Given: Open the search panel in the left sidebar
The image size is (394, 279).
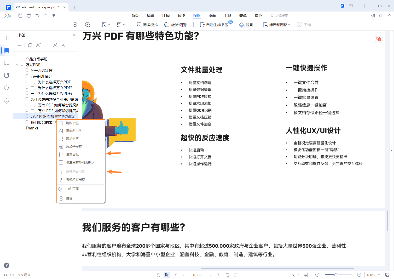Looking at the screenshot, I should 6,88.
